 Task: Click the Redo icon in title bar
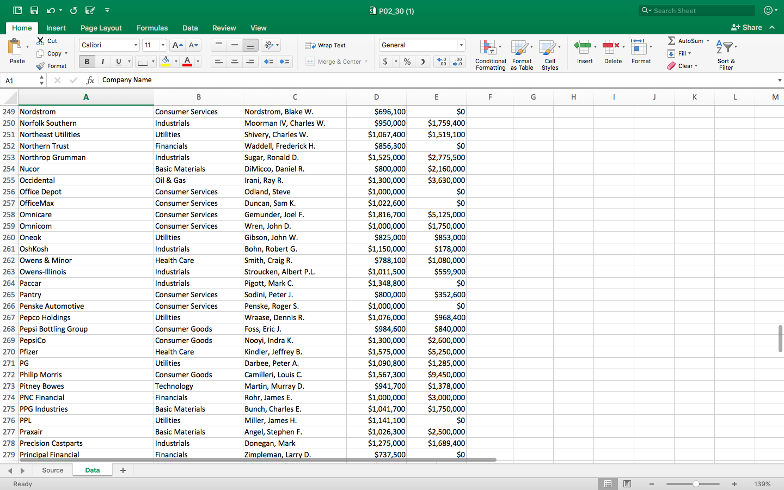click(73, 10)
